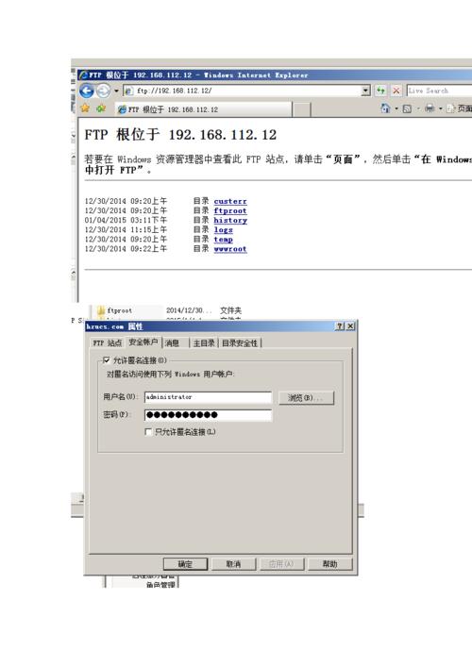472x667 pixels.
Task: Switch to the FTP 站点 tab
Action: pyautogui.click(x=108, y=342)
